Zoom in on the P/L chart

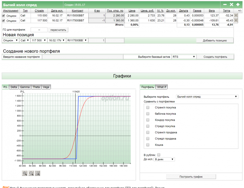click(x=25, y=173)
